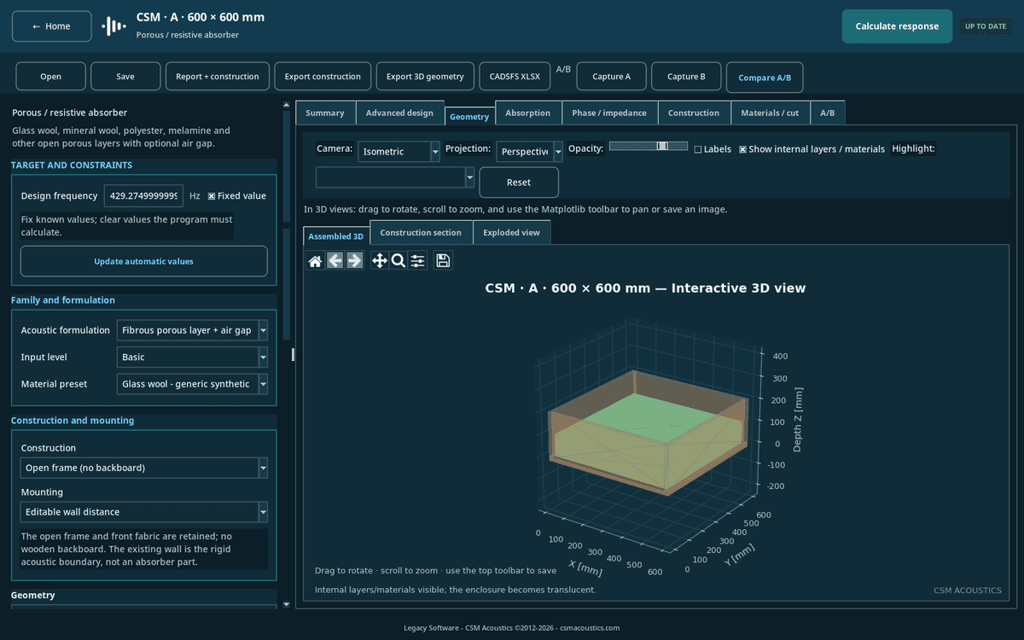Switch to the Construction section sub-tab

click(x=421, y=232)
